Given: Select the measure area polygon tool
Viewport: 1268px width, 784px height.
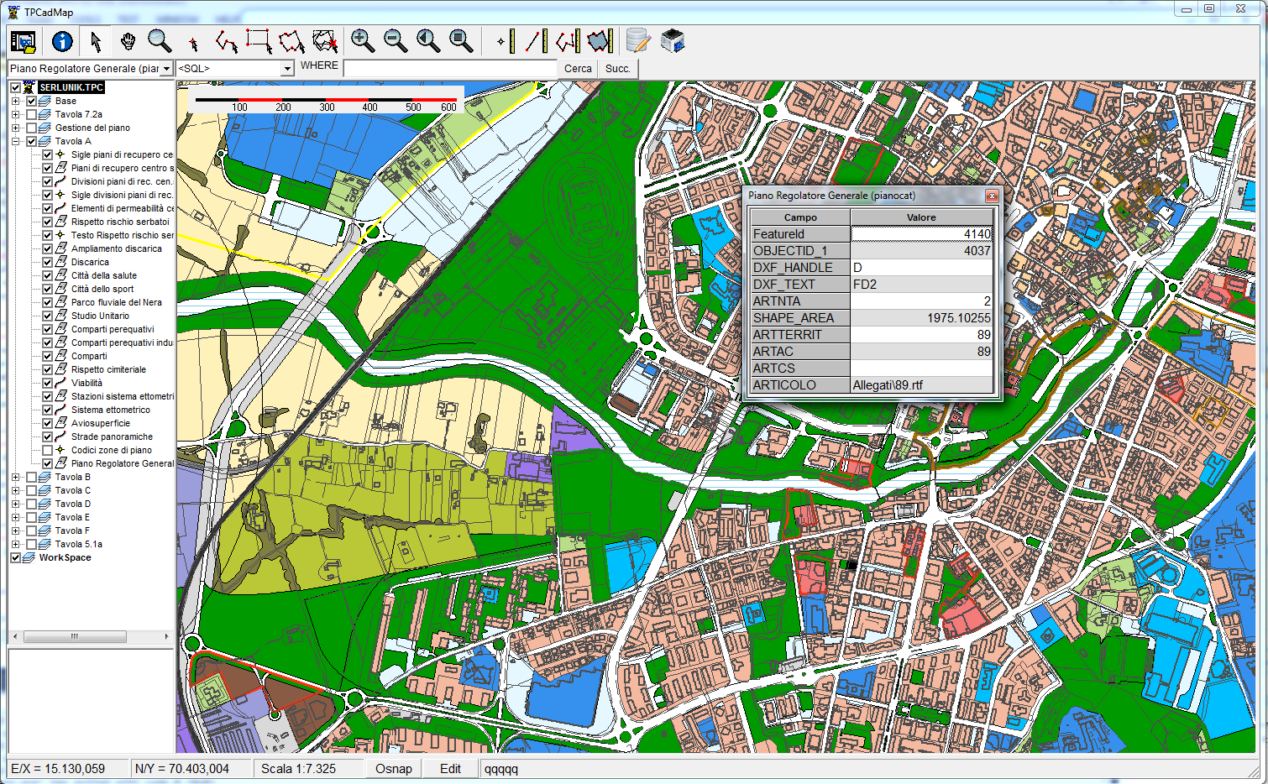Looking at the screenshot, I should point(600,41).
